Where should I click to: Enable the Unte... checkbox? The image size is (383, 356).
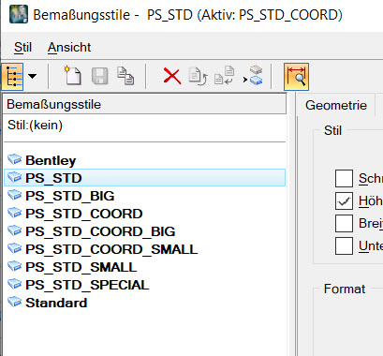tap(344, 246)
